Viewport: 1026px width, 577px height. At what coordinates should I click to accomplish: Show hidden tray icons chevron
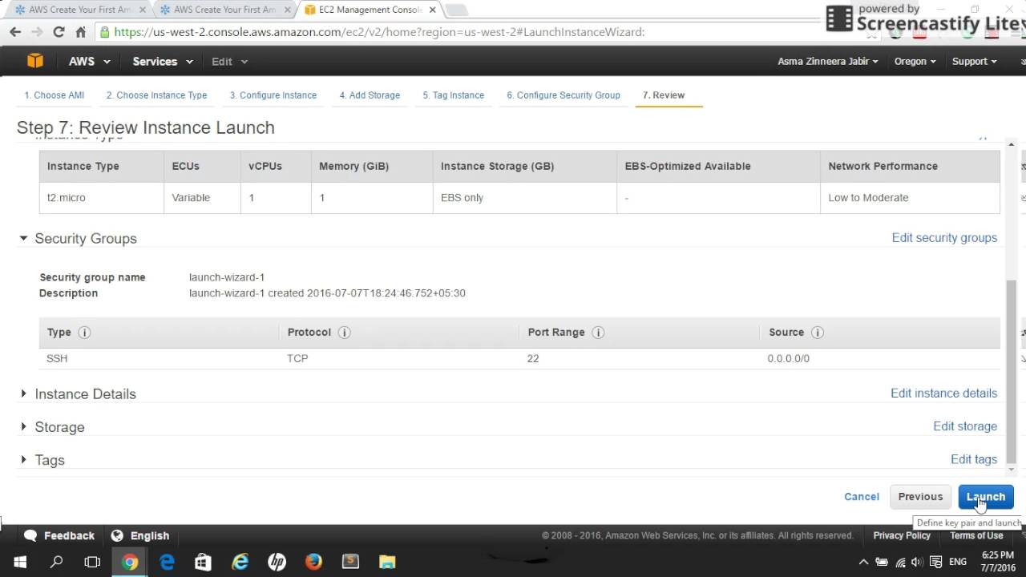[x=863, y=562]
